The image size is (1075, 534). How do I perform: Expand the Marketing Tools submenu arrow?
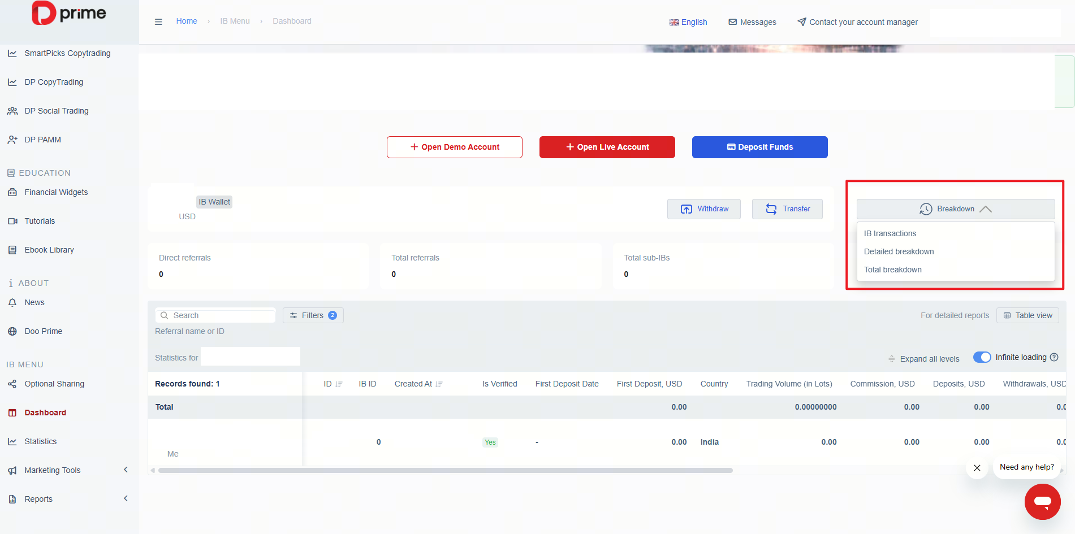point(126,470)
